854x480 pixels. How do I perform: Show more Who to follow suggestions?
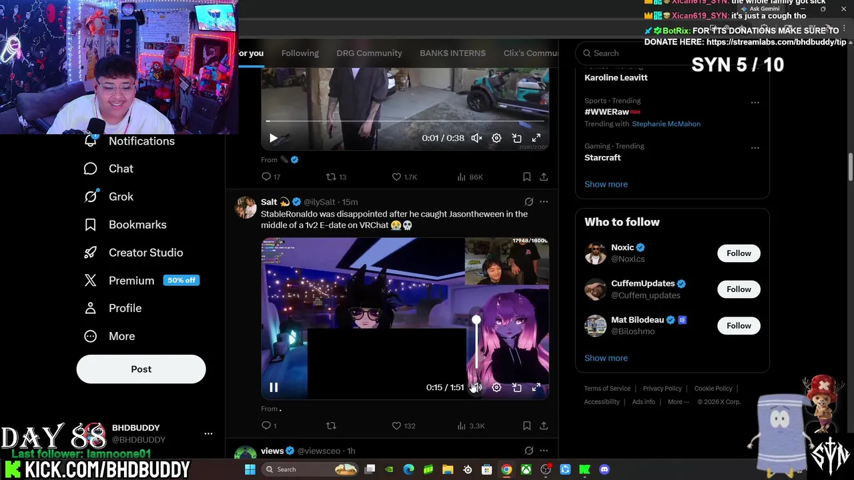606,358
